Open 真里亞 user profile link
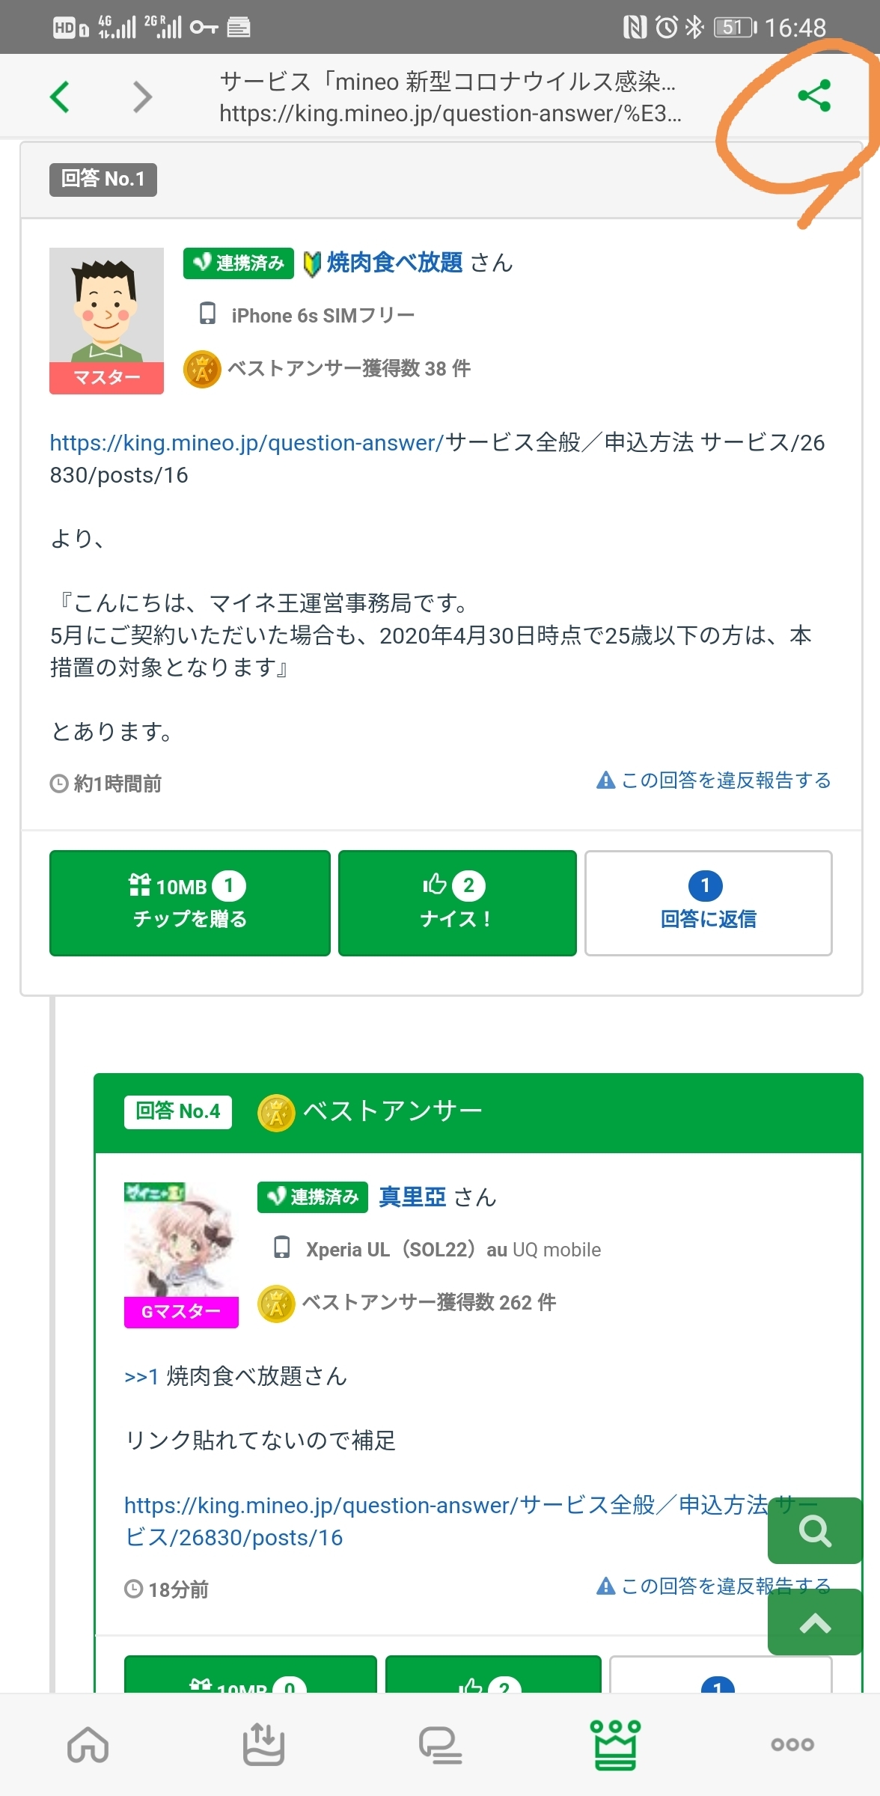Screen dimensions: 880x1796 [x=412, y=1197]
